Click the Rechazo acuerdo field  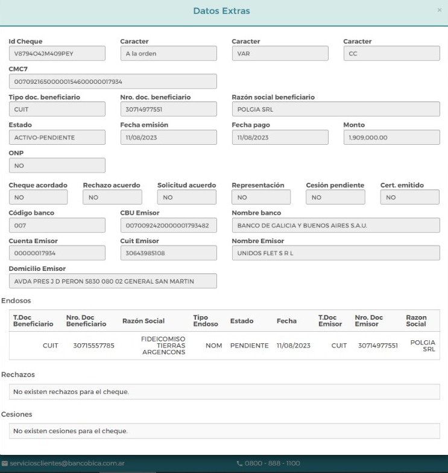coord(112,197)
